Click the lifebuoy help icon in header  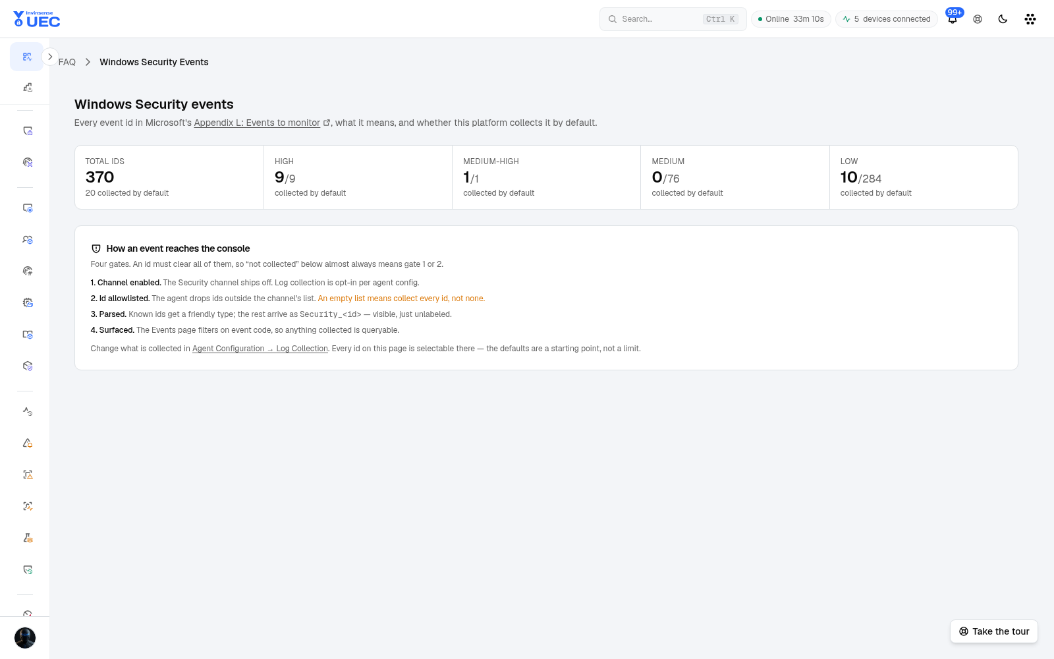point(978,19)
